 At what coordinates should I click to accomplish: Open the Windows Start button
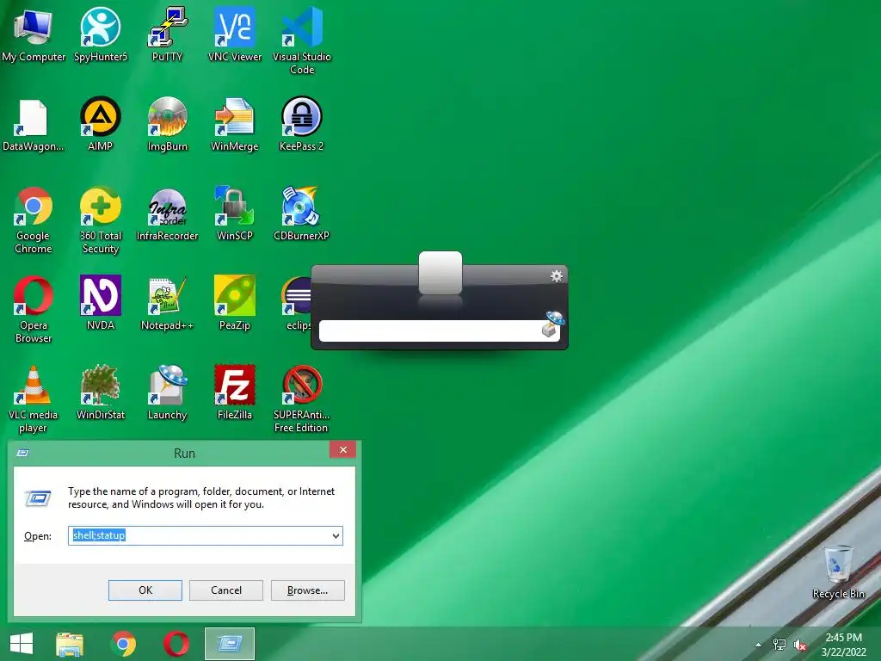click(x=22, y=644)
